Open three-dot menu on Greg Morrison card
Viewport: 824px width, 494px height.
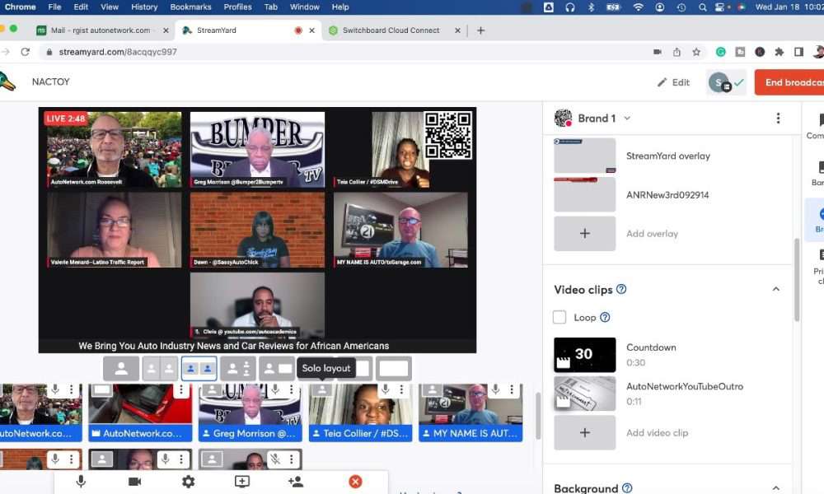[x=291, y=389]
